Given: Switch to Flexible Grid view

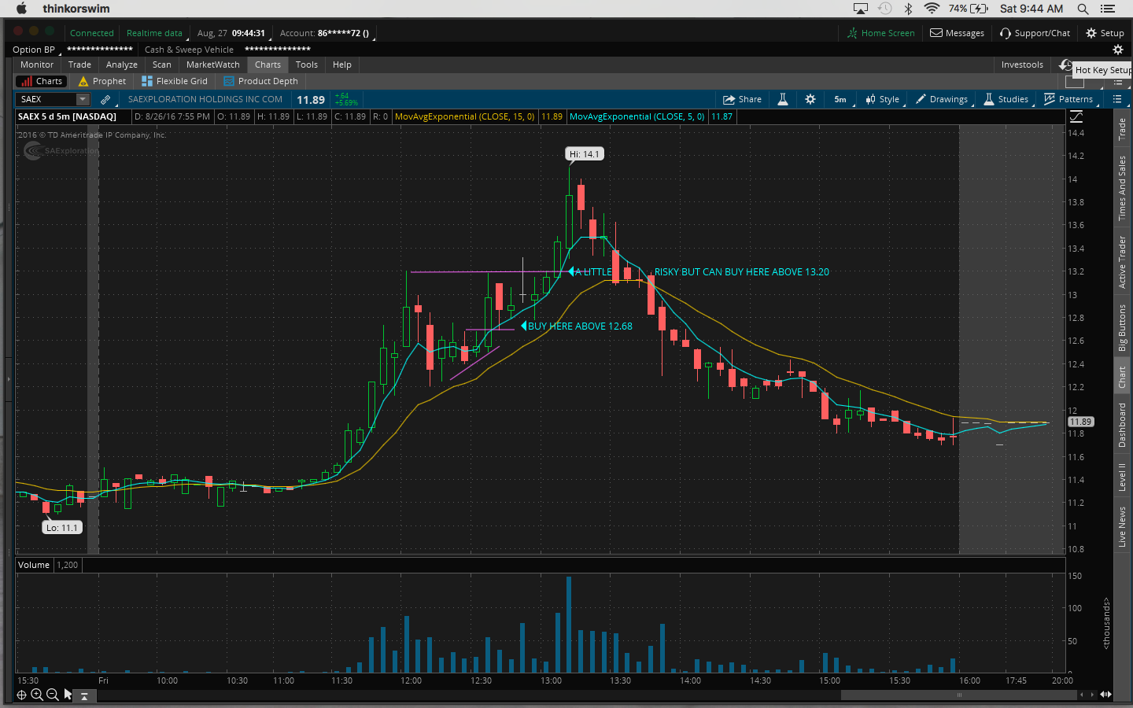Looking at the screenshot, I should pyautogui.click(x=175, y=81).
